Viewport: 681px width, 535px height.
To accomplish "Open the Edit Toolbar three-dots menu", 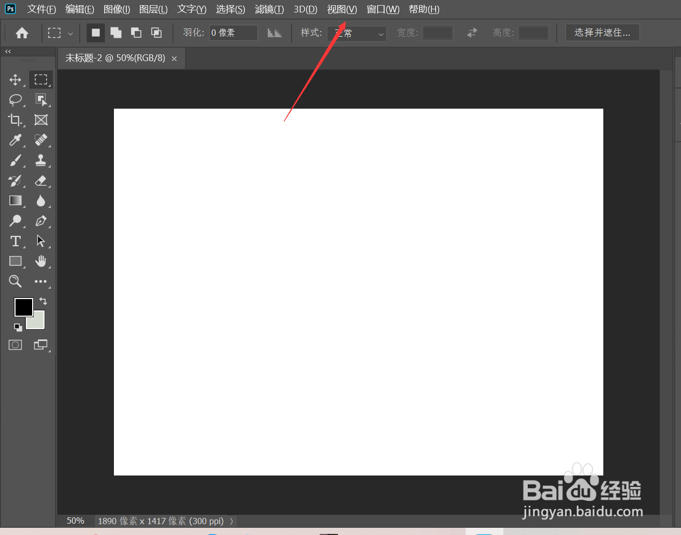I will [x=41, y=281].
